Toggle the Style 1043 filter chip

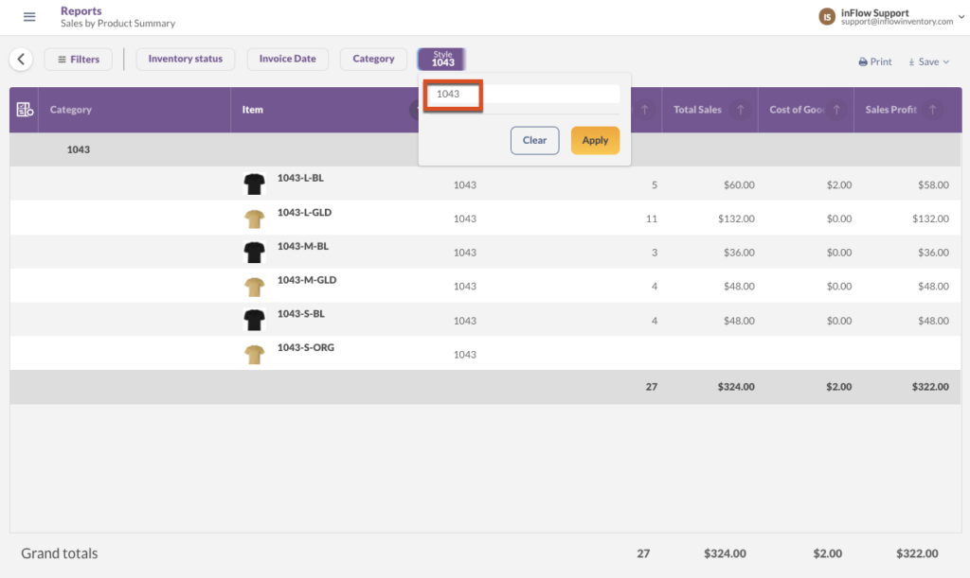coord(442,59)
